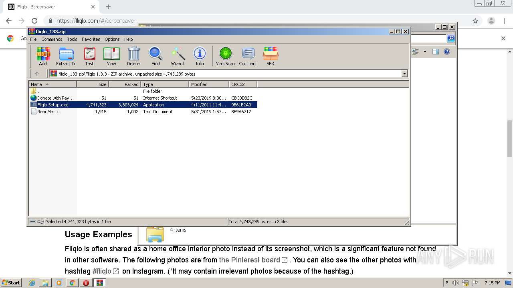The image size is (513, 288).
Task: Switch to the Fliqlo - Screensaver tab
Action: [50, 7]
